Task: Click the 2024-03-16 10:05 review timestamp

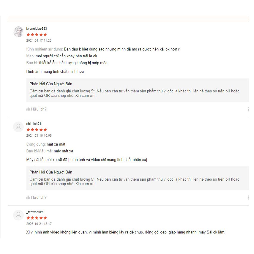Action: tap(39, 135)
